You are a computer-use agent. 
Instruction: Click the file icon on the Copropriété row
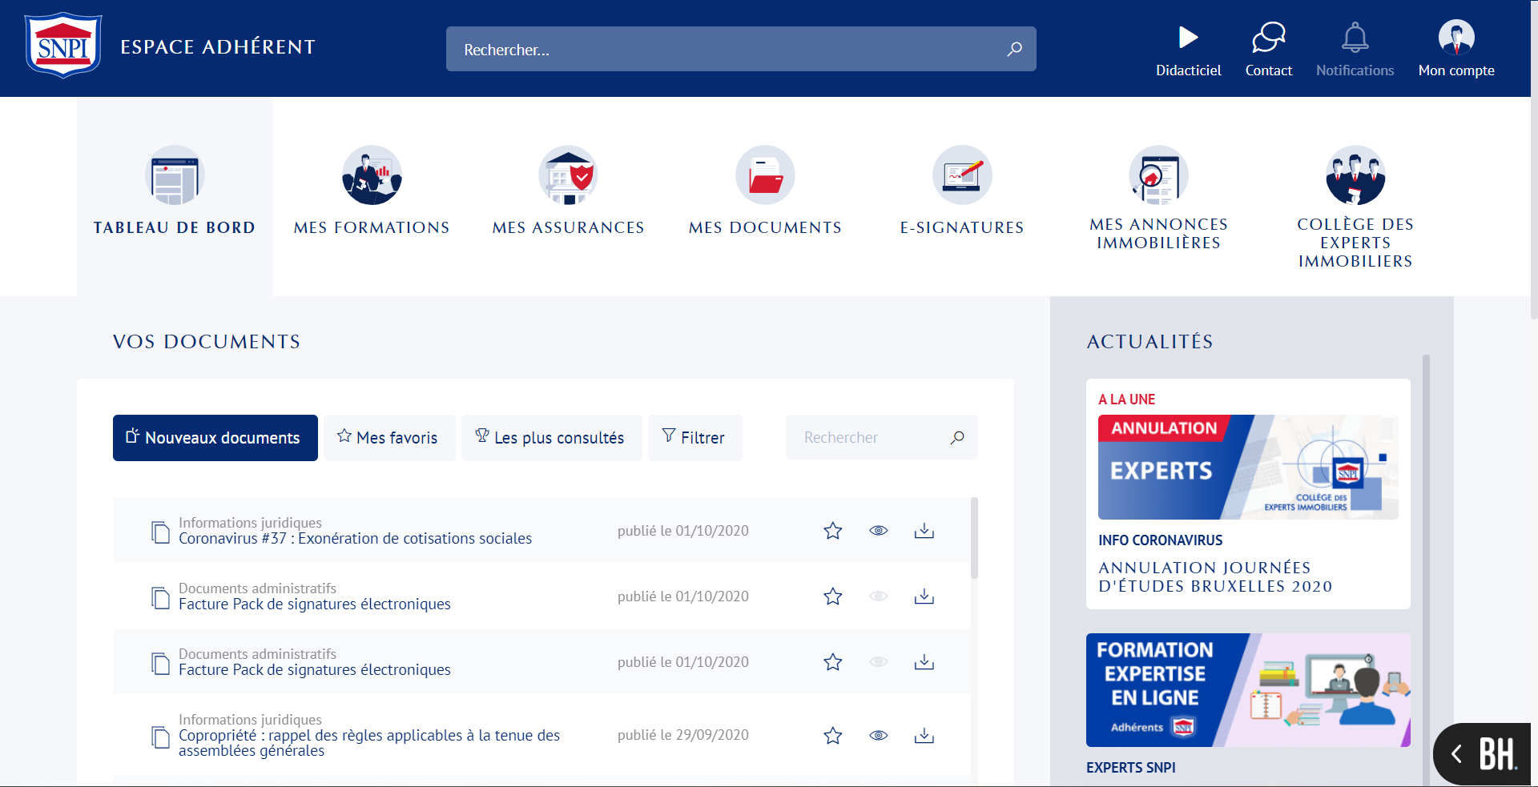coord(160,737)
